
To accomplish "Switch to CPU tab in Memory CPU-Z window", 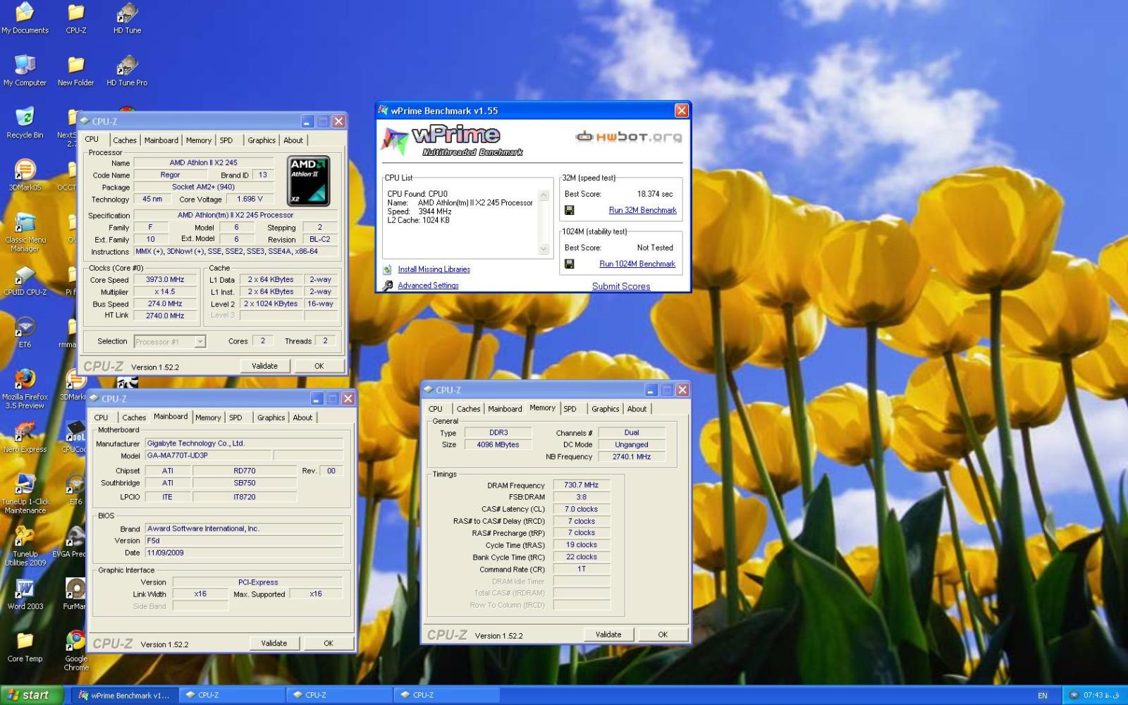I will tap(436, 409).
